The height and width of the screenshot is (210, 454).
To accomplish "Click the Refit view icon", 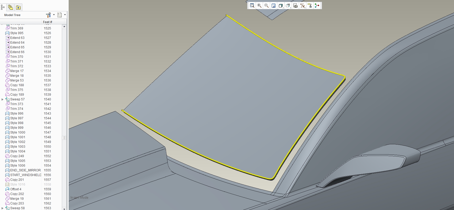I will click(252, 6).
